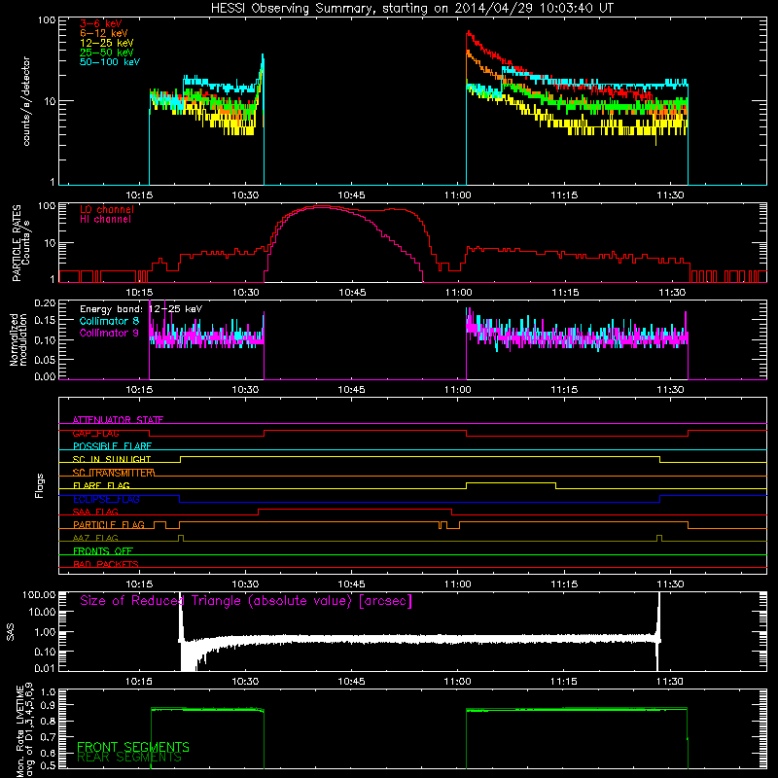Select the 6-12 keV legend label
The width and height of the screenshot is (778, 778).
coord(104,33)
